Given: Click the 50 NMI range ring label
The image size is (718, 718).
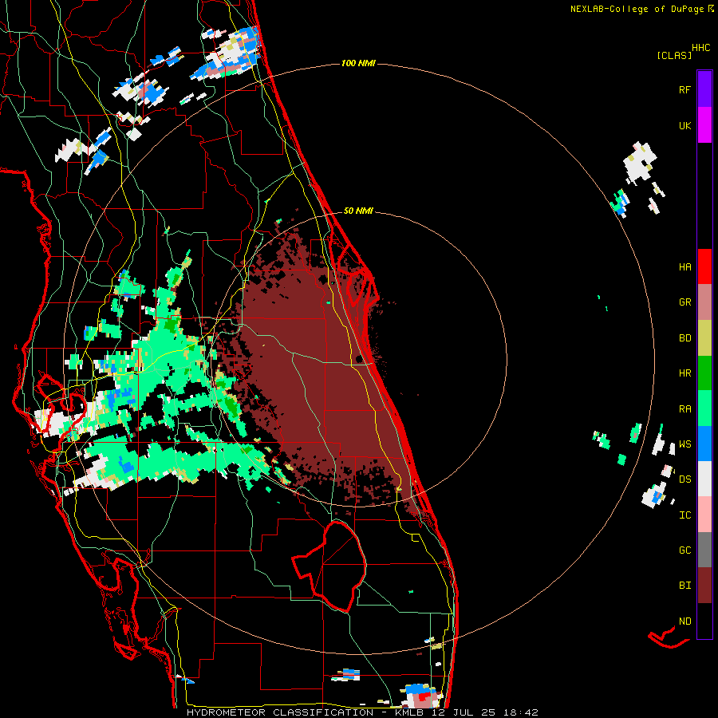Looking at the screenshot, I should pos(358,211).
